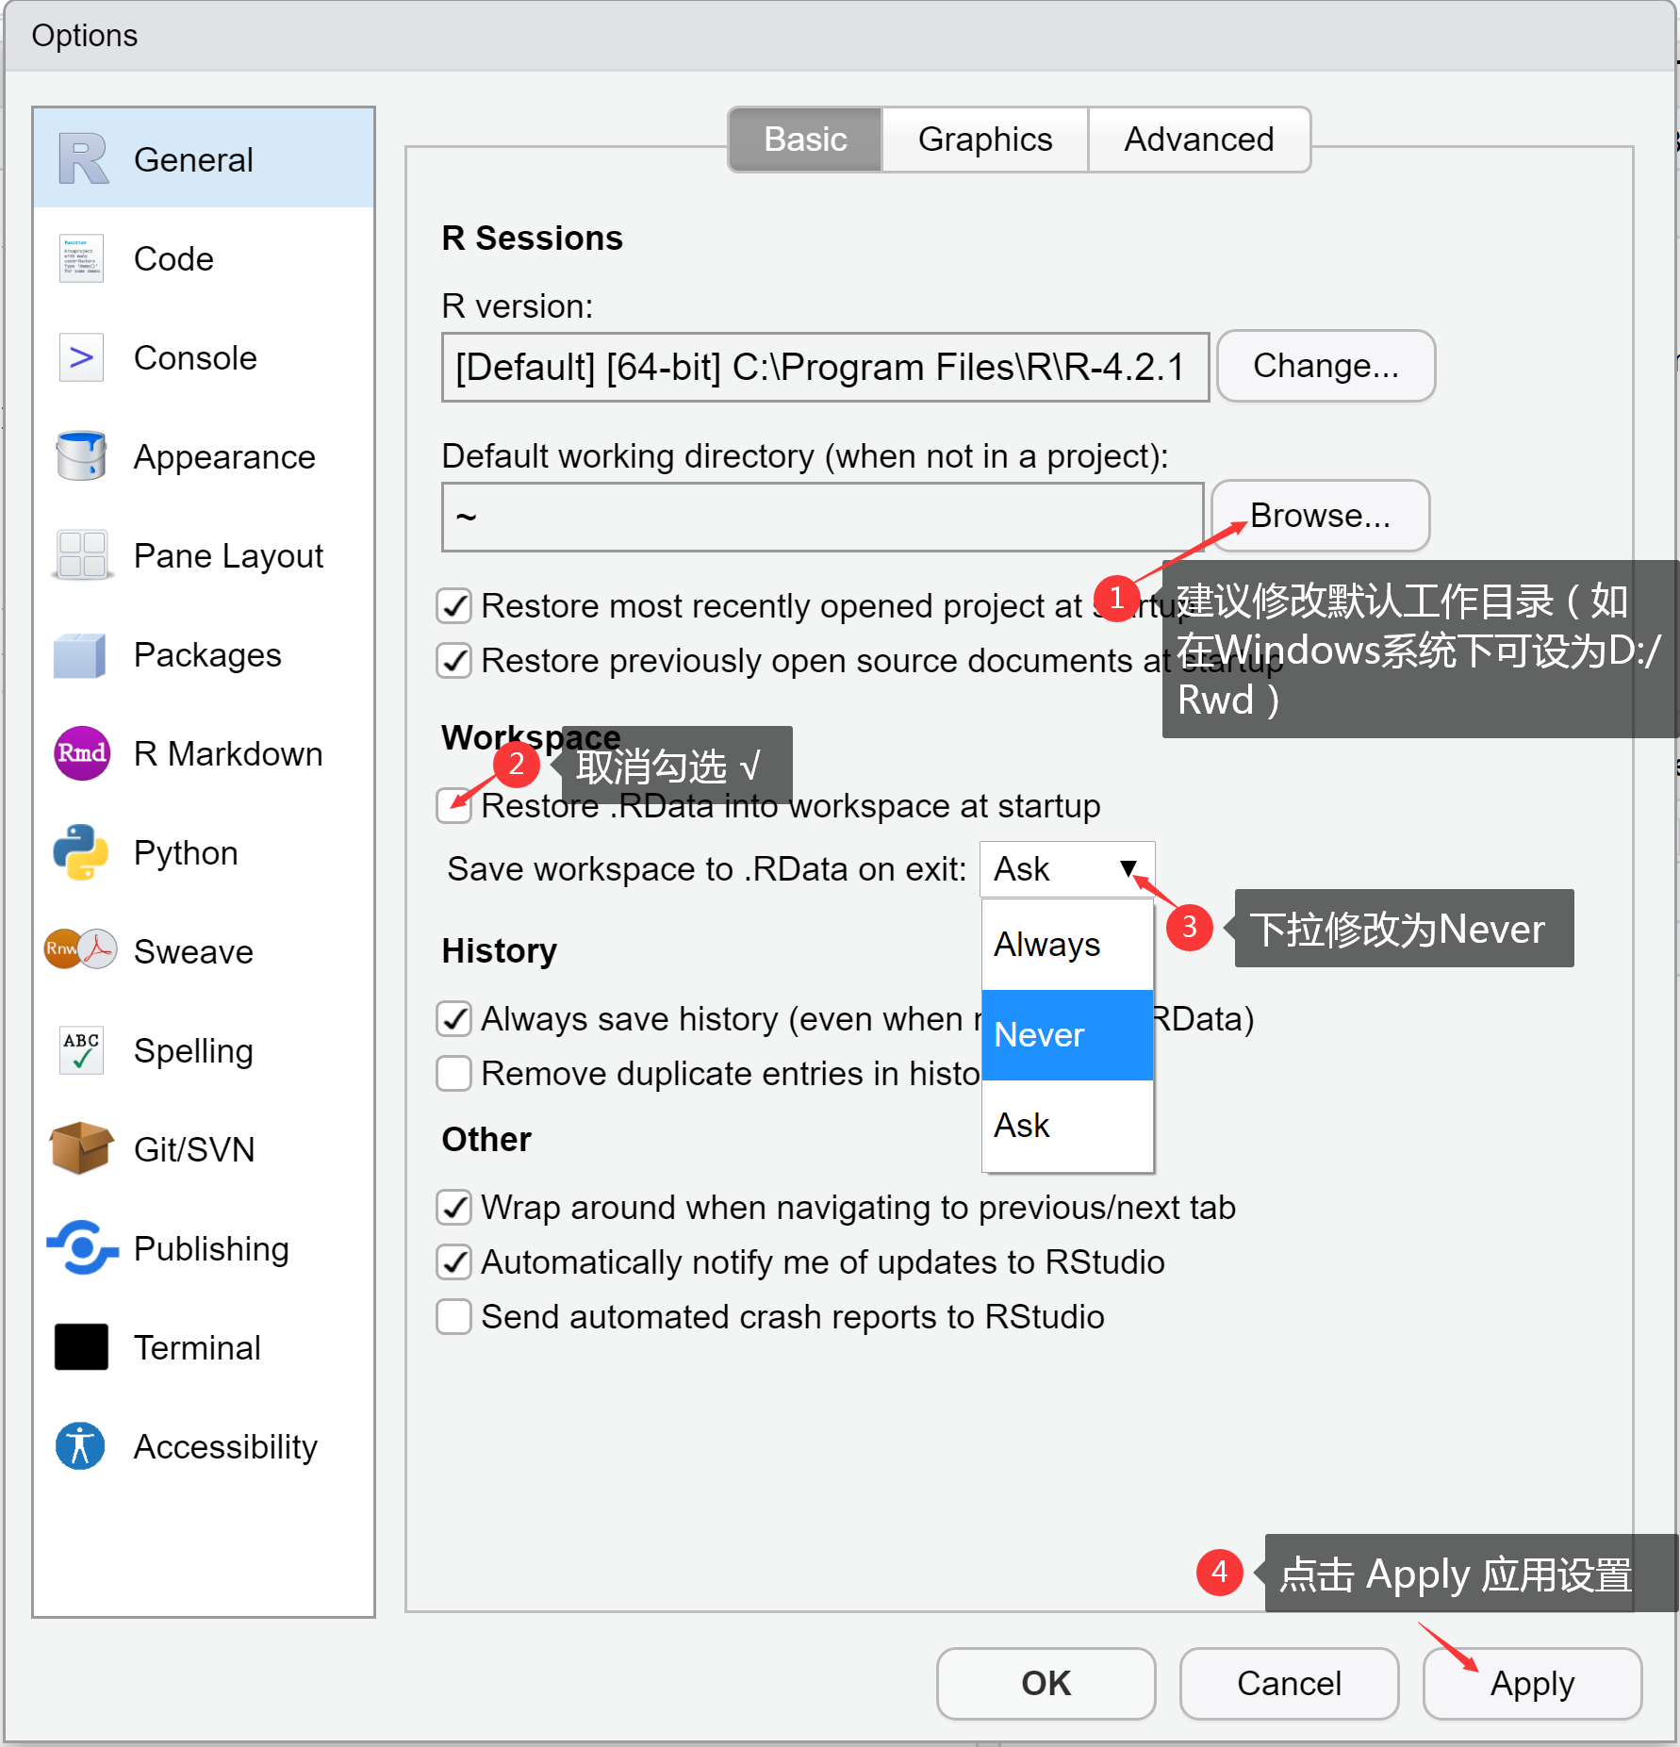The width and height of the screenshot is (1680, 1747).
Task: Select Terminal label in sidebar
Action: tap(197, 1347)
